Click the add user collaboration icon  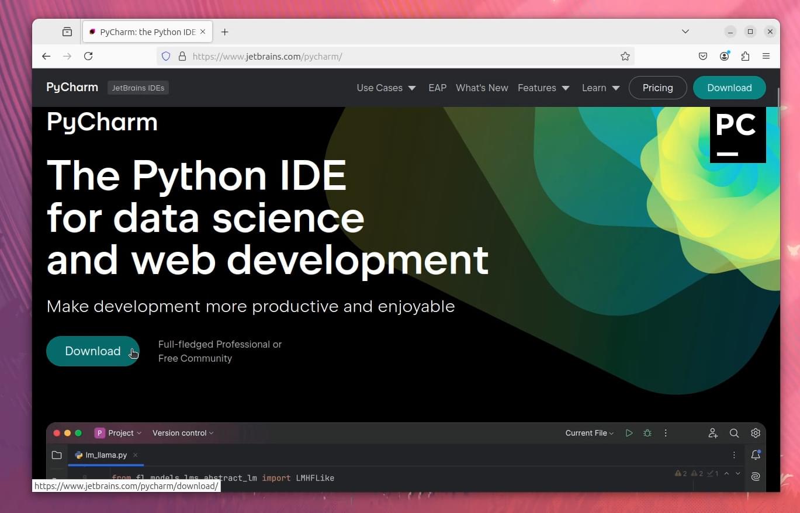pyautogui.click(x=713, y=433)
